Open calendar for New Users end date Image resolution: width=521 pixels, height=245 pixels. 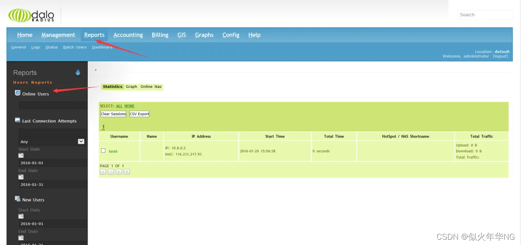(x=21, y=238)
